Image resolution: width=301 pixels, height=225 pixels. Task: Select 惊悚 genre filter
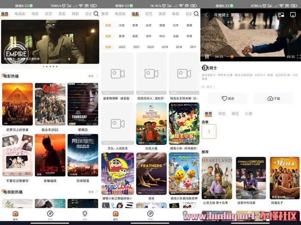click(x=189, y=36)
